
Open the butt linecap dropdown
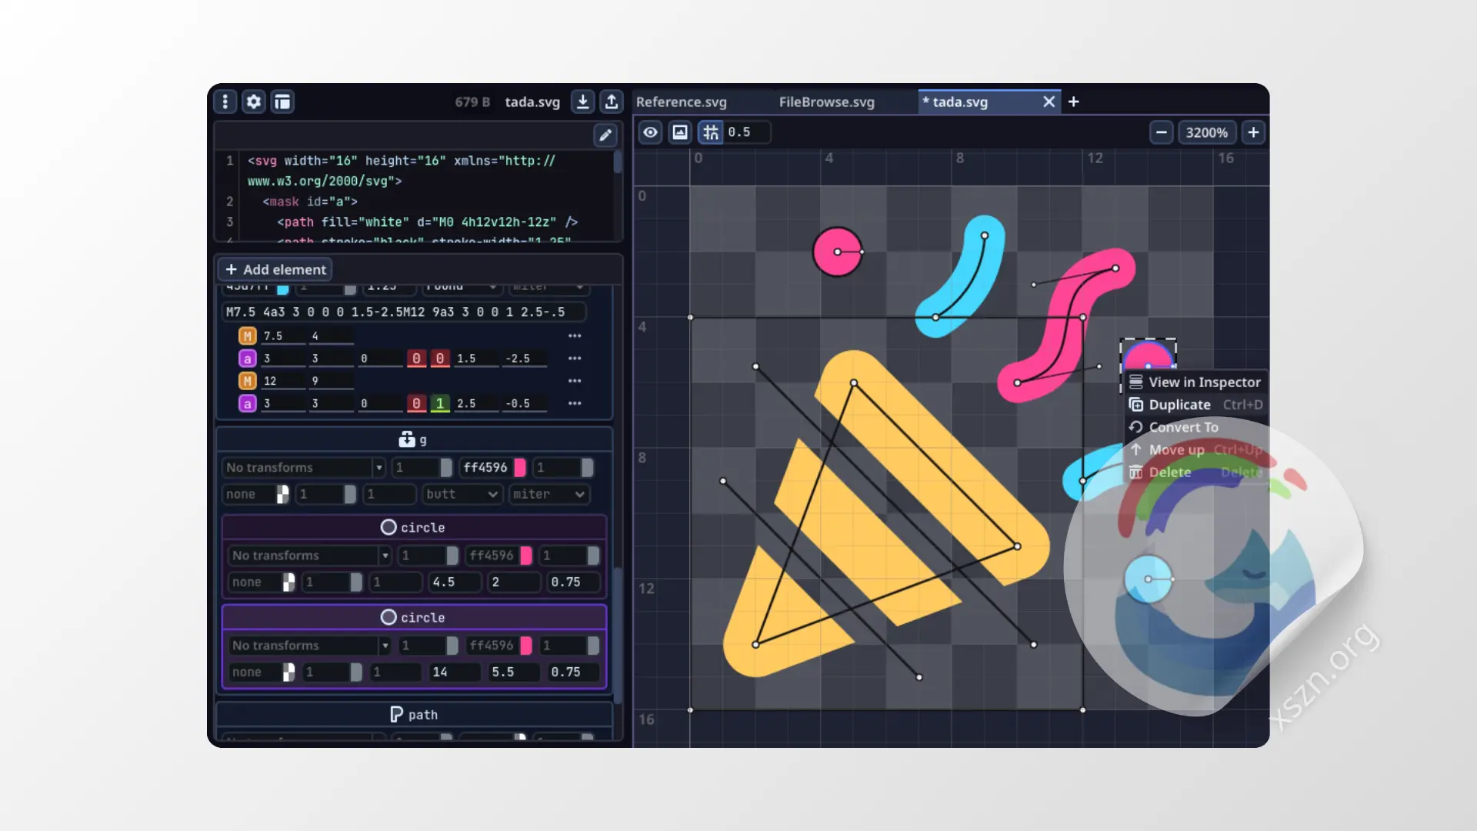coord(462,494)
